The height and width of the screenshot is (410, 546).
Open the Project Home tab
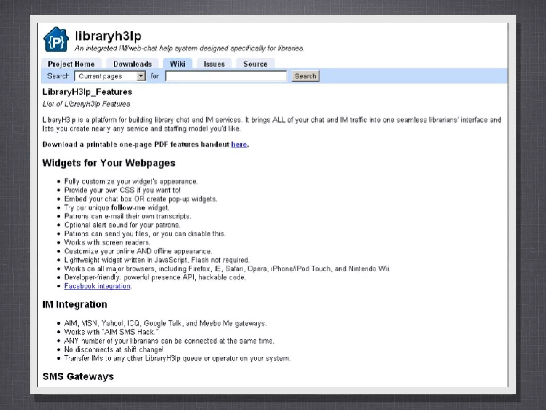[71, 64]
